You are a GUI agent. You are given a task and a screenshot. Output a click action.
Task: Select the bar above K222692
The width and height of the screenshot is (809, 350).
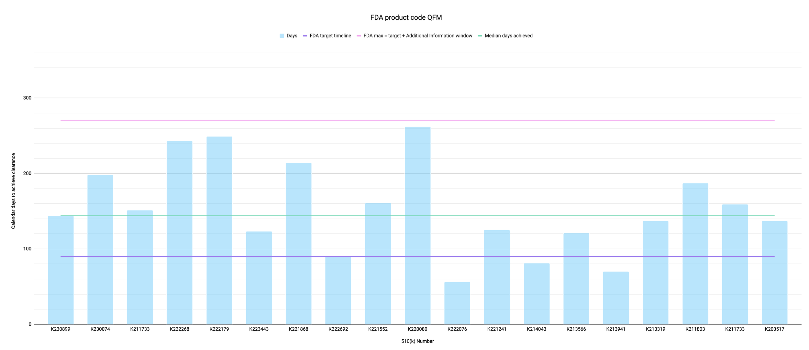(338, 291)
